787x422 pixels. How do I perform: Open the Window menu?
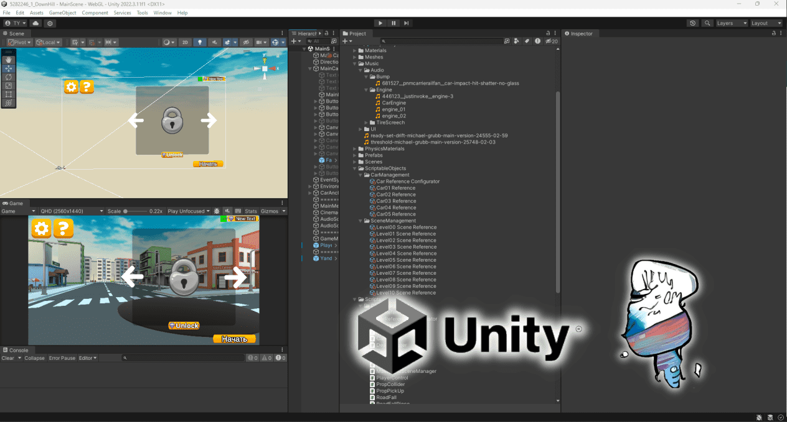click(163, 12)
